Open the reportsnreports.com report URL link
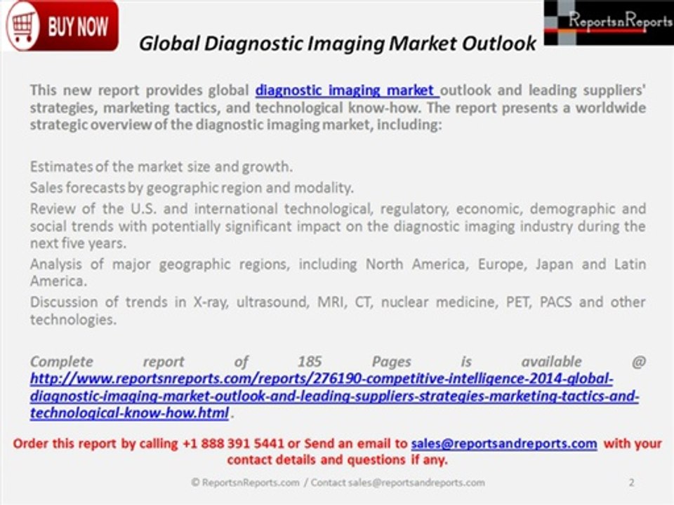Screen dimensions: 674x505 click(x=334, y=396)
